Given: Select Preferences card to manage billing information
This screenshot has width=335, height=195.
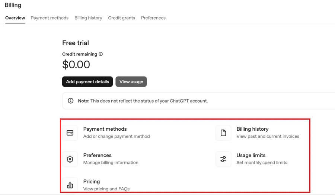Looking at the screenshot, I should pos(98,155).
